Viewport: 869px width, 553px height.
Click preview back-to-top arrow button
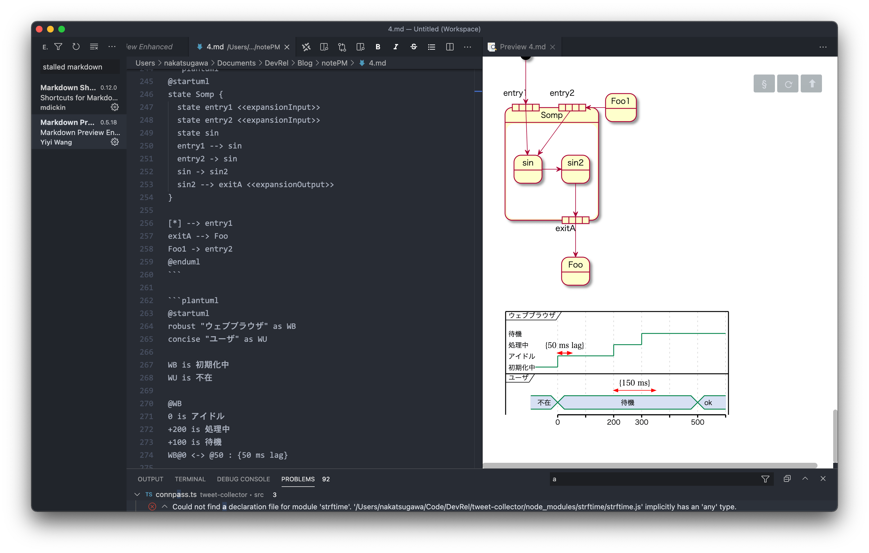tap(811, 84)
